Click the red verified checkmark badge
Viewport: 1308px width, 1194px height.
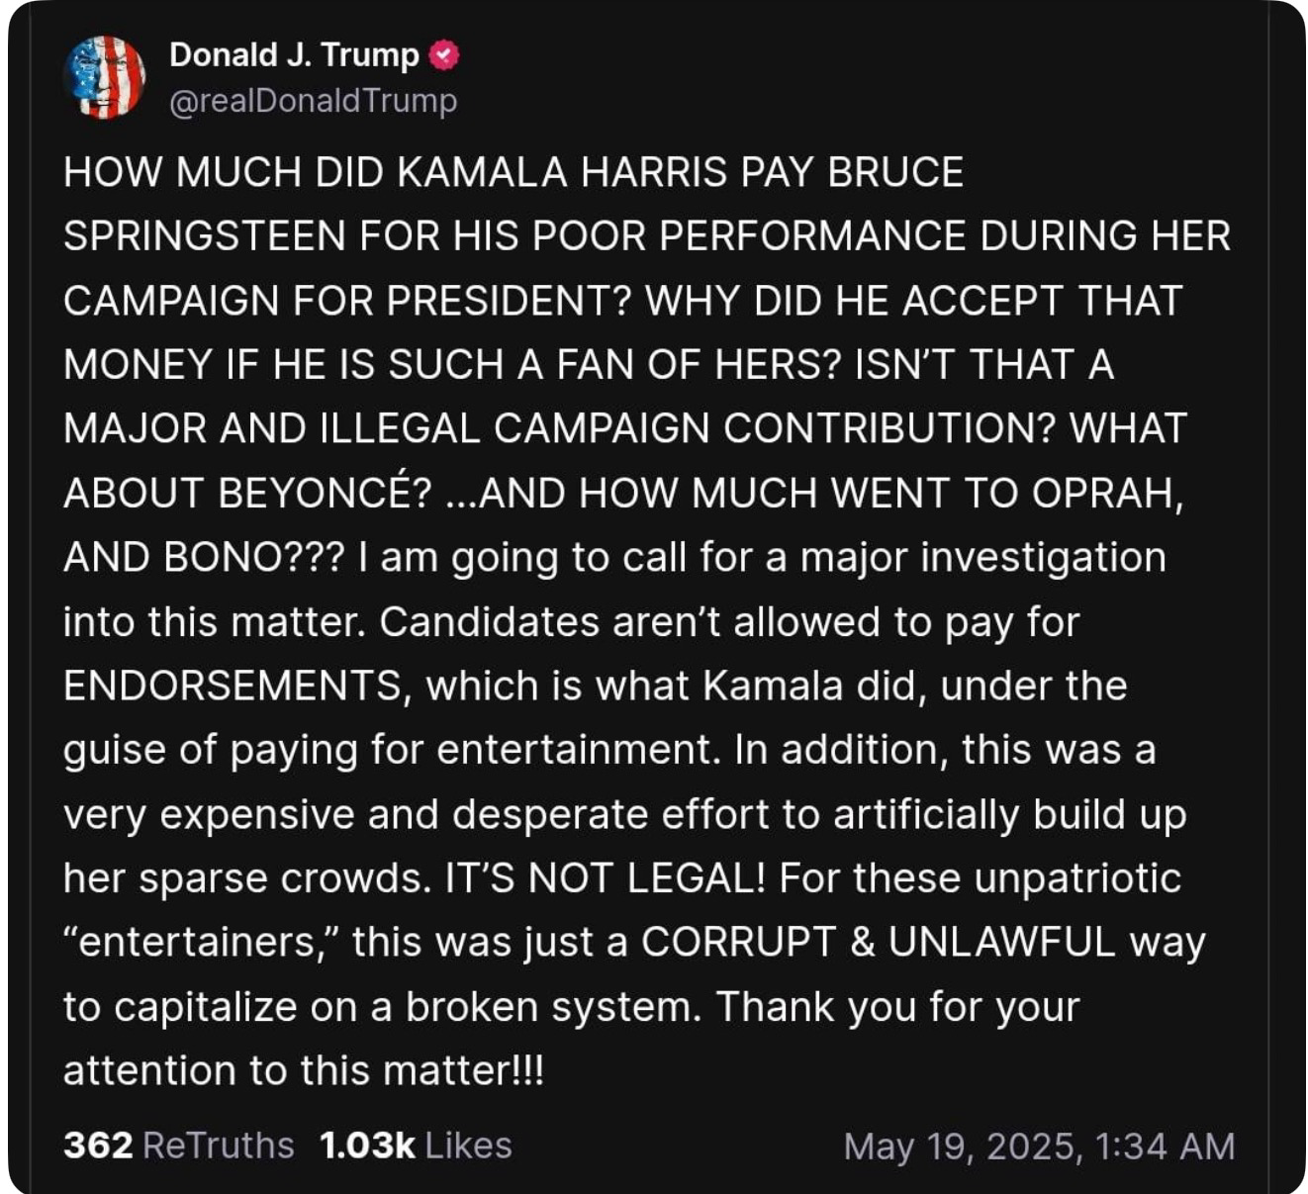(444, 55)
